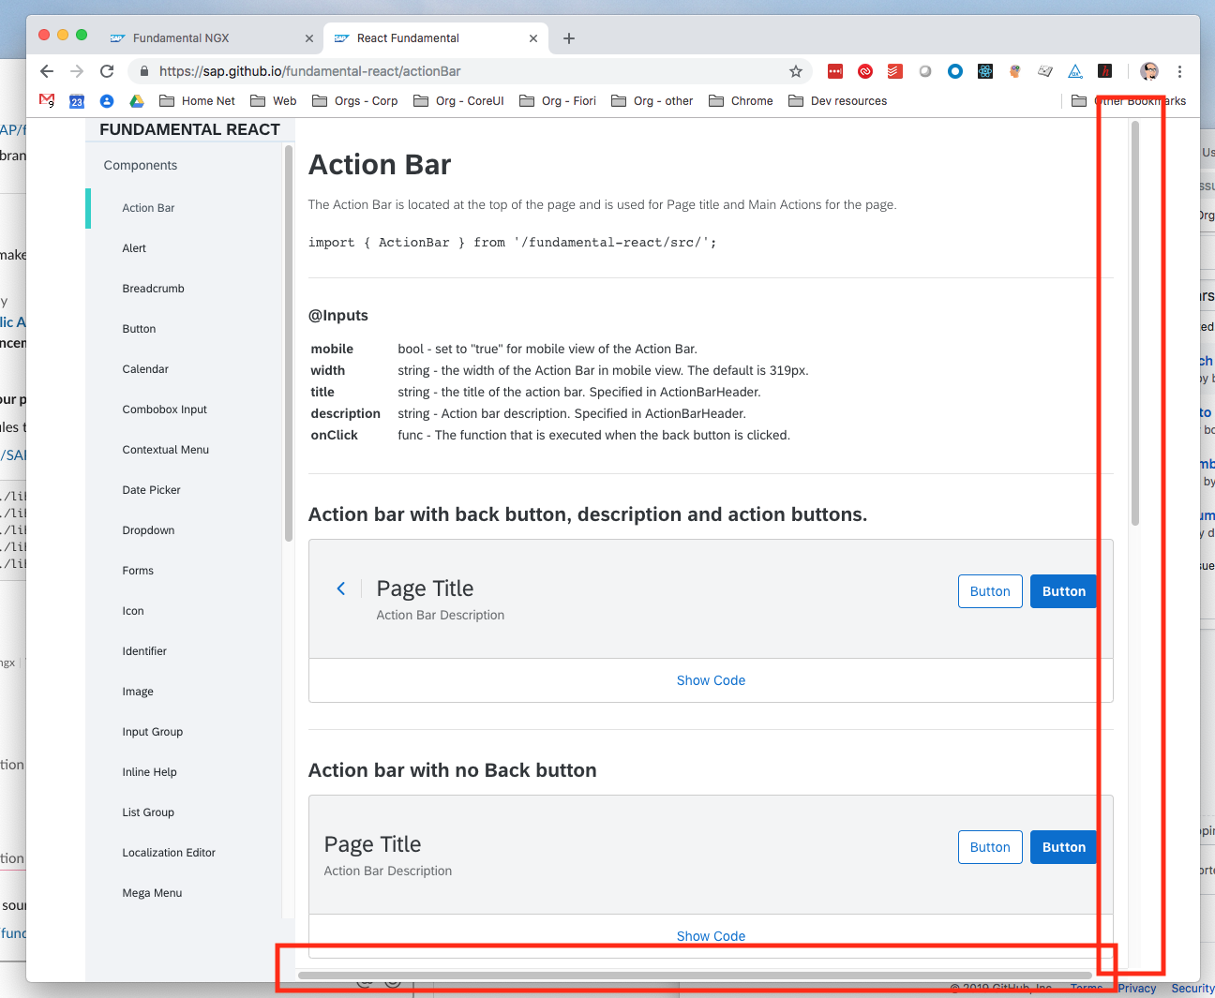This screenshot has height=998, width=1215.
Task: Click the browser back arrow
Action: click(x=47, y=71)
